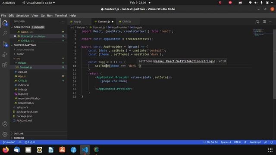This screenshot has width=276, height=155.
Task: Click the AppProvider breadcrumb item
Action: (x=118, y=27)
